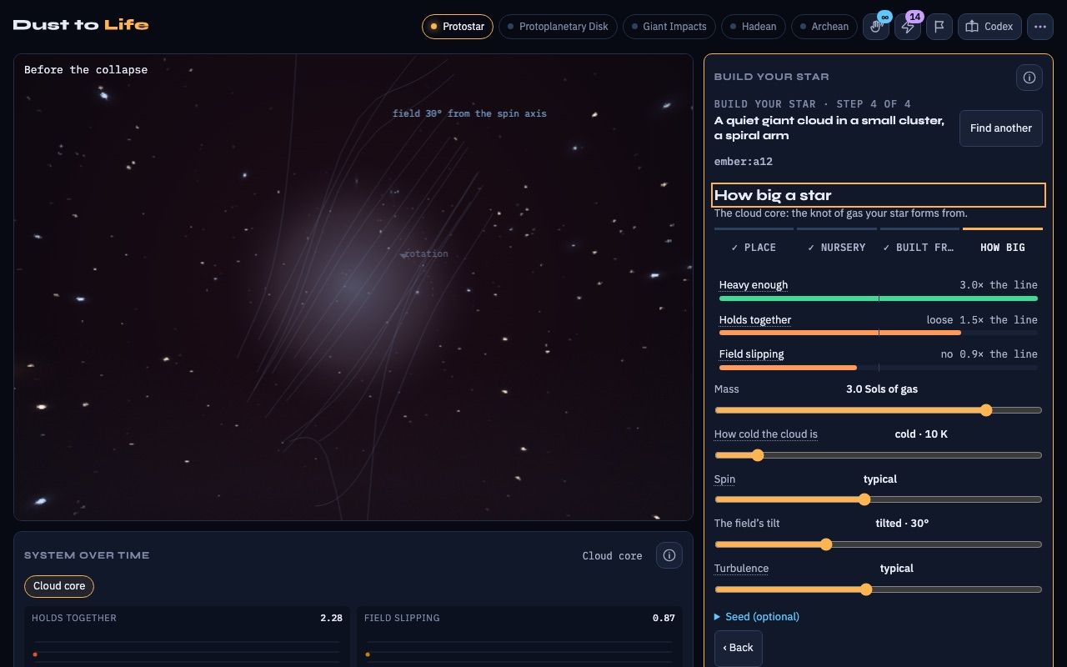1067x667 pixels.
Task: Go to the Place step tab
Action: (754, 248)
